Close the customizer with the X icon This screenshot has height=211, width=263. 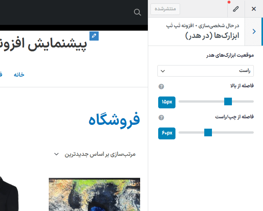[x=254, y=9]
